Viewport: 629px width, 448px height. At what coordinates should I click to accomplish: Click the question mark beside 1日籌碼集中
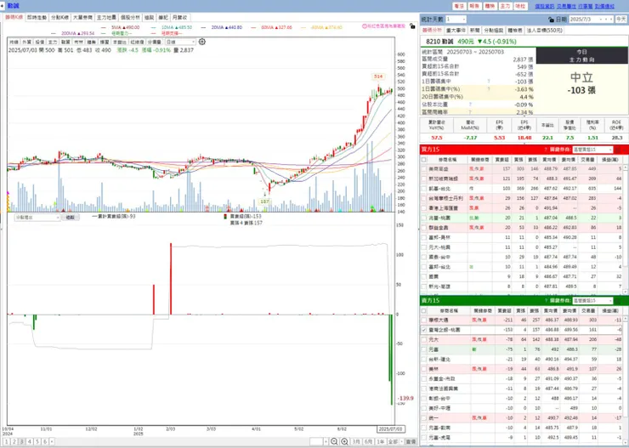[x=489, y=82]
